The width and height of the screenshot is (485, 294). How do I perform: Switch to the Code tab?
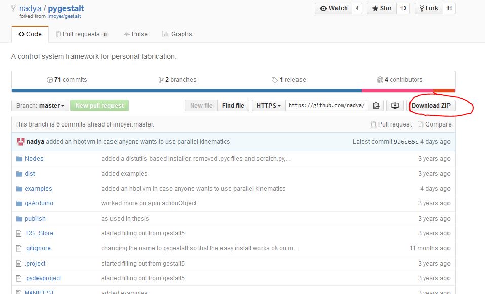pos(30,34)
